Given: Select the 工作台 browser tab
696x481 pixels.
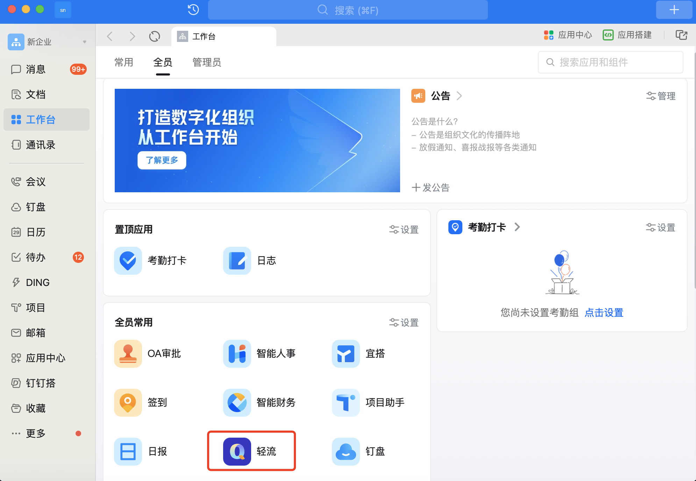Looking at the screenshot, I should pyautogui.click(x=224, y=36).
